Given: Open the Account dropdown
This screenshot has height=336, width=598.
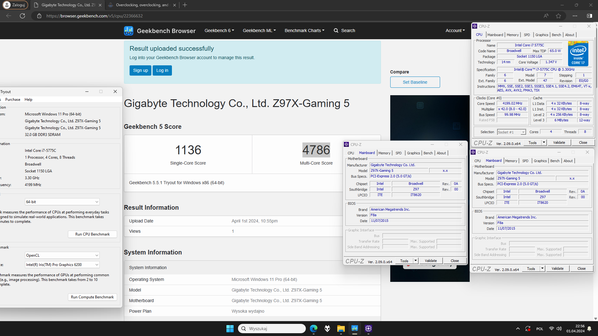Looking at the screenshot, I should [455, 30].
